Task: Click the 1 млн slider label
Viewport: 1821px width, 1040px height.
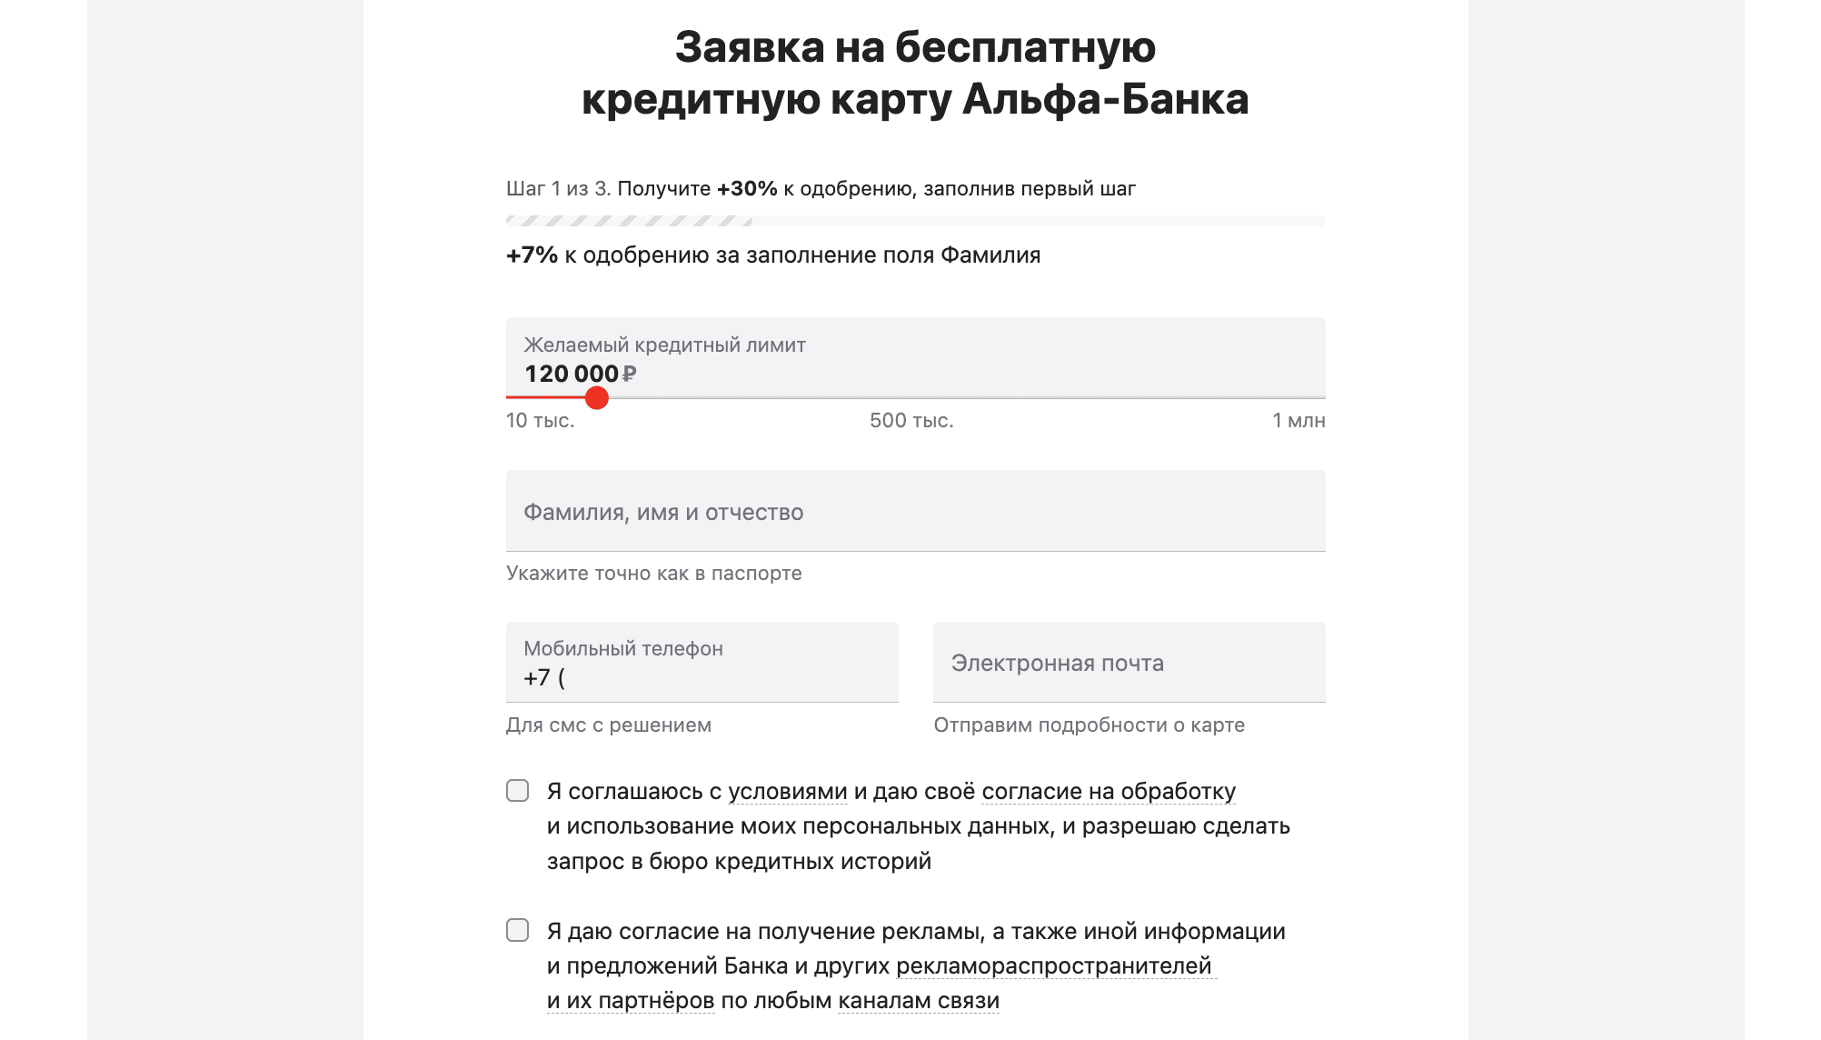Action: pyautogui.click(x=1298, y=421)
